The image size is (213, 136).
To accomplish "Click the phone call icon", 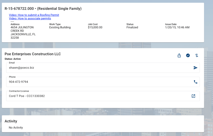I will 195,82.
